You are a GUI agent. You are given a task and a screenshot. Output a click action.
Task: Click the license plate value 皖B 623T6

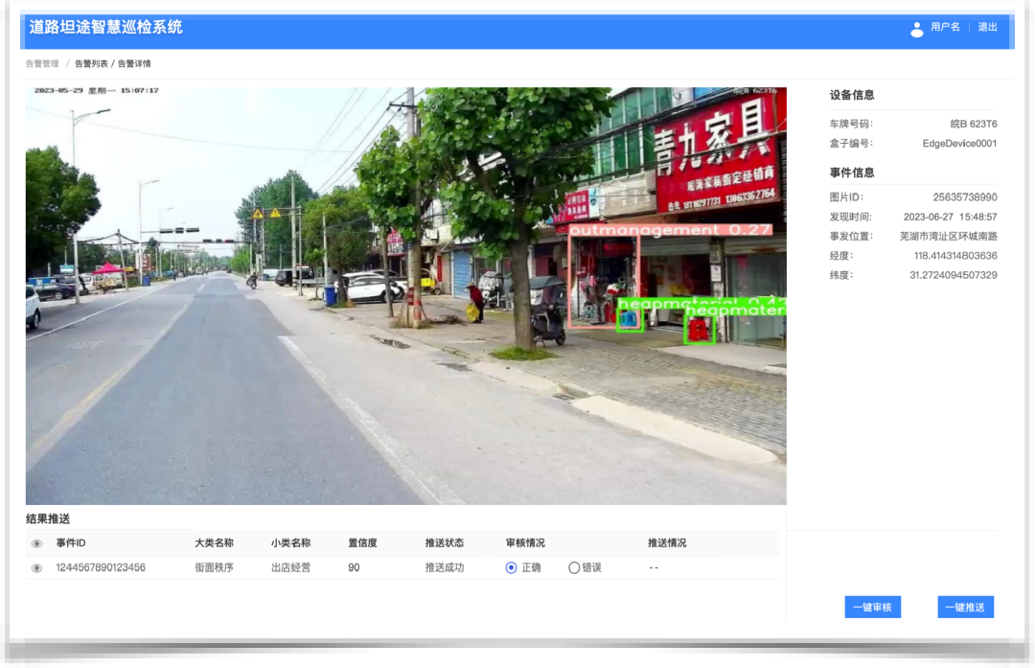[974, 124]
